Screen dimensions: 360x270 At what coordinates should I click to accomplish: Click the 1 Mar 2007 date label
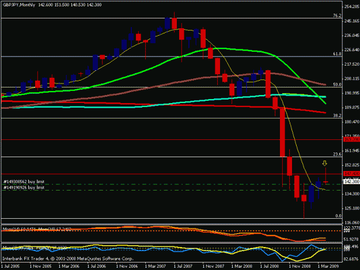click(156, 266)
